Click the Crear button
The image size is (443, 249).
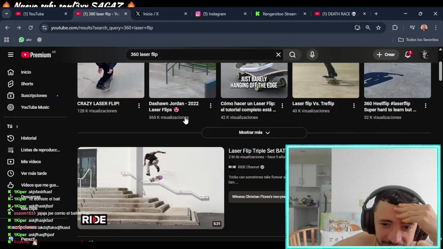386,55
